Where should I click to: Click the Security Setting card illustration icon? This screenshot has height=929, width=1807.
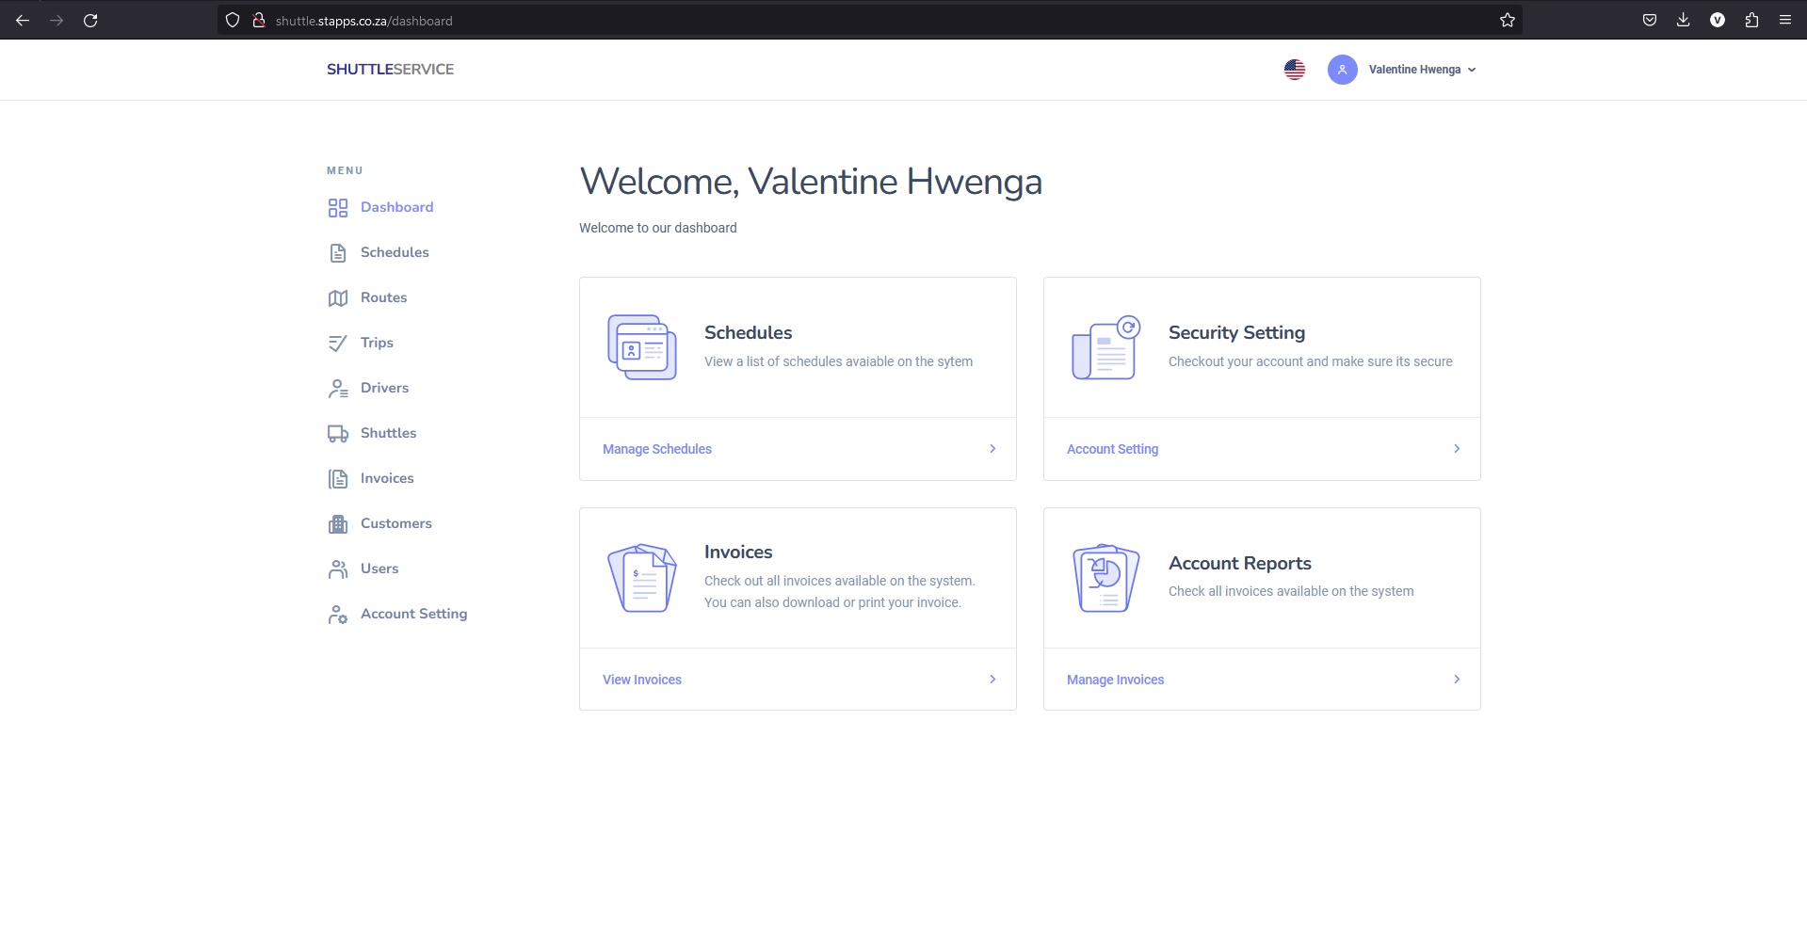1106,347
